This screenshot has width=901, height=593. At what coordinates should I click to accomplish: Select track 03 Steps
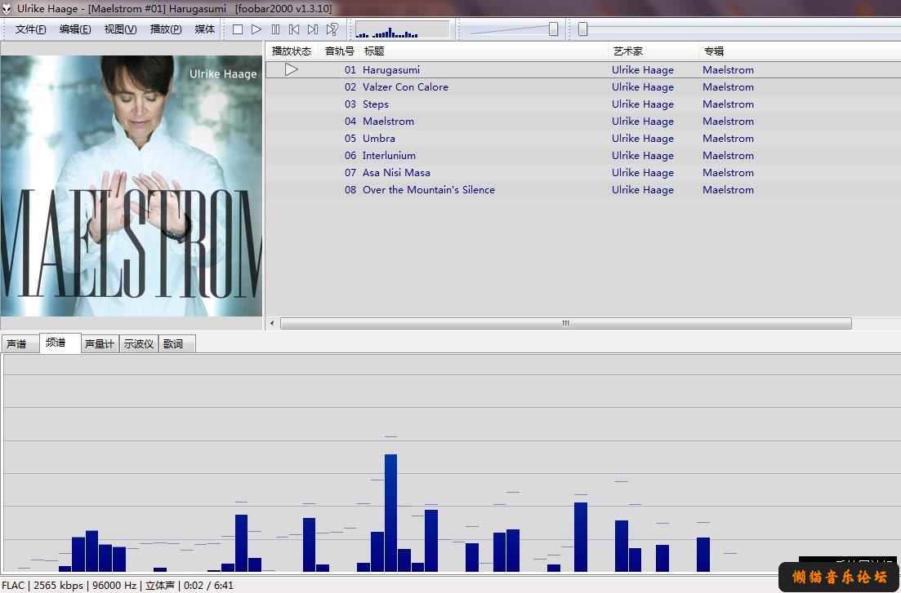click(583, 104)
